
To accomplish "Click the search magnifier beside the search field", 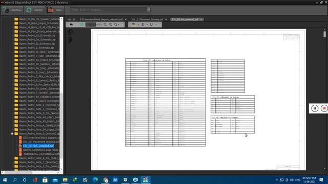I will point(149,10).
